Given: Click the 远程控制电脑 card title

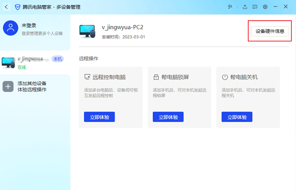Looking at the screenshot, I should click(109, 77).
